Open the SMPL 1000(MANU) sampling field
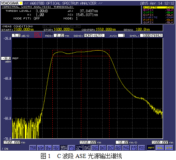Image resolution: width=176 pixels, height=160 pixels. (151, 36)
